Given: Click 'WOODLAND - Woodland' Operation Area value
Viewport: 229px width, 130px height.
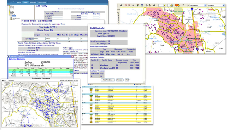Looking at the screenshot, I should tap(117, 31).
